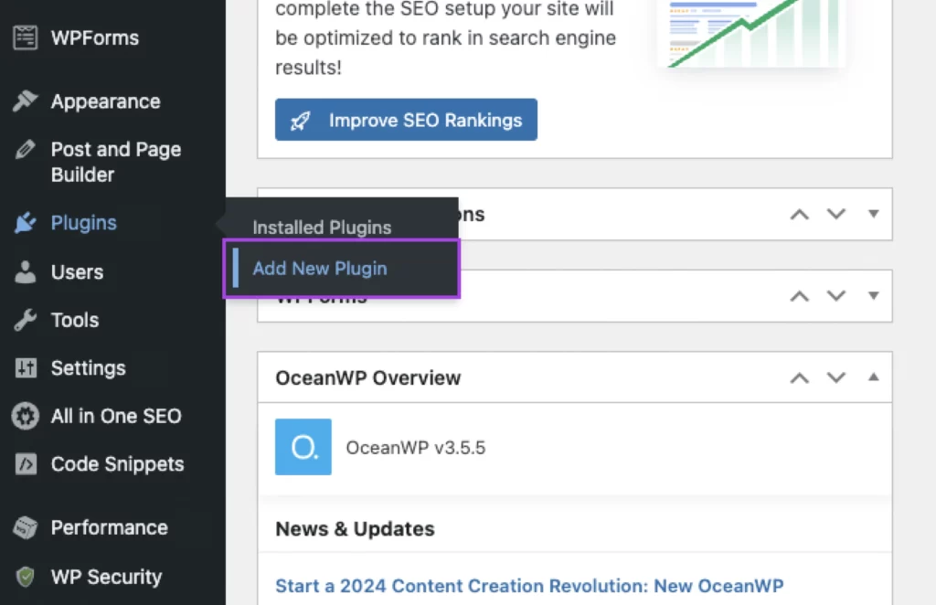
Task: Click the OceanWP v3.5.5 version text
Action: coord(416,448)
